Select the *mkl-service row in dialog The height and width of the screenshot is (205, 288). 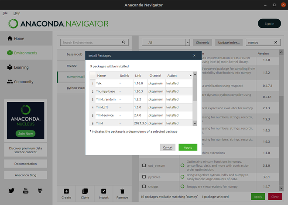click(141, 115)
